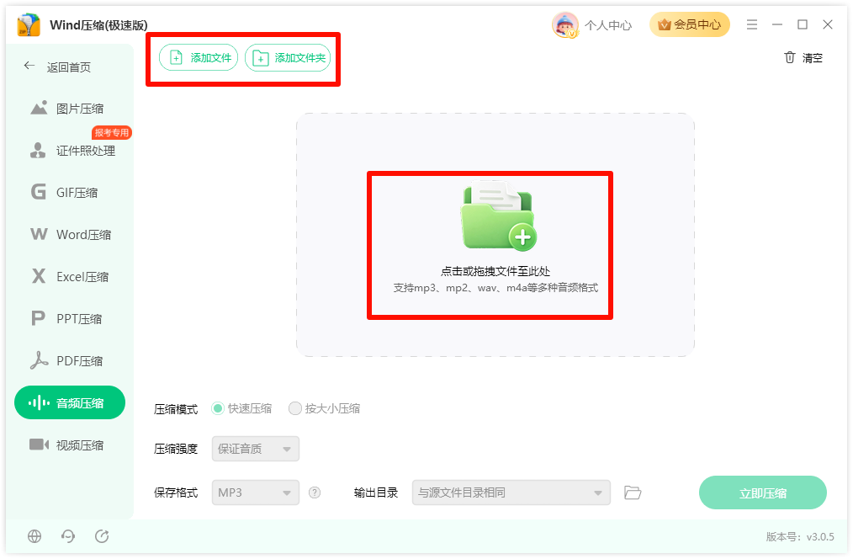The width and height of the screenshot is (853, 559).
Task: Open the output folder browse icon
Action: point(633,492)
